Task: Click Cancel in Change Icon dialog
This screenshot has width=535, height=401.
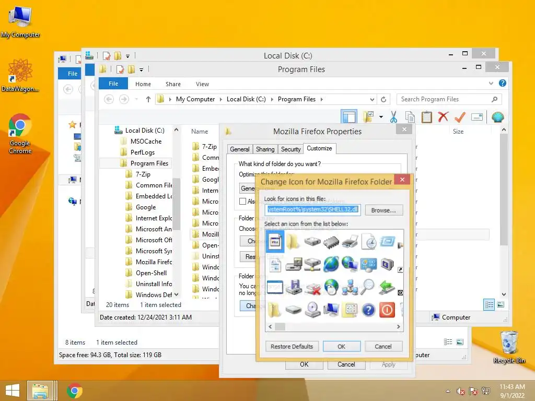Action: click(x=383, y=347)
